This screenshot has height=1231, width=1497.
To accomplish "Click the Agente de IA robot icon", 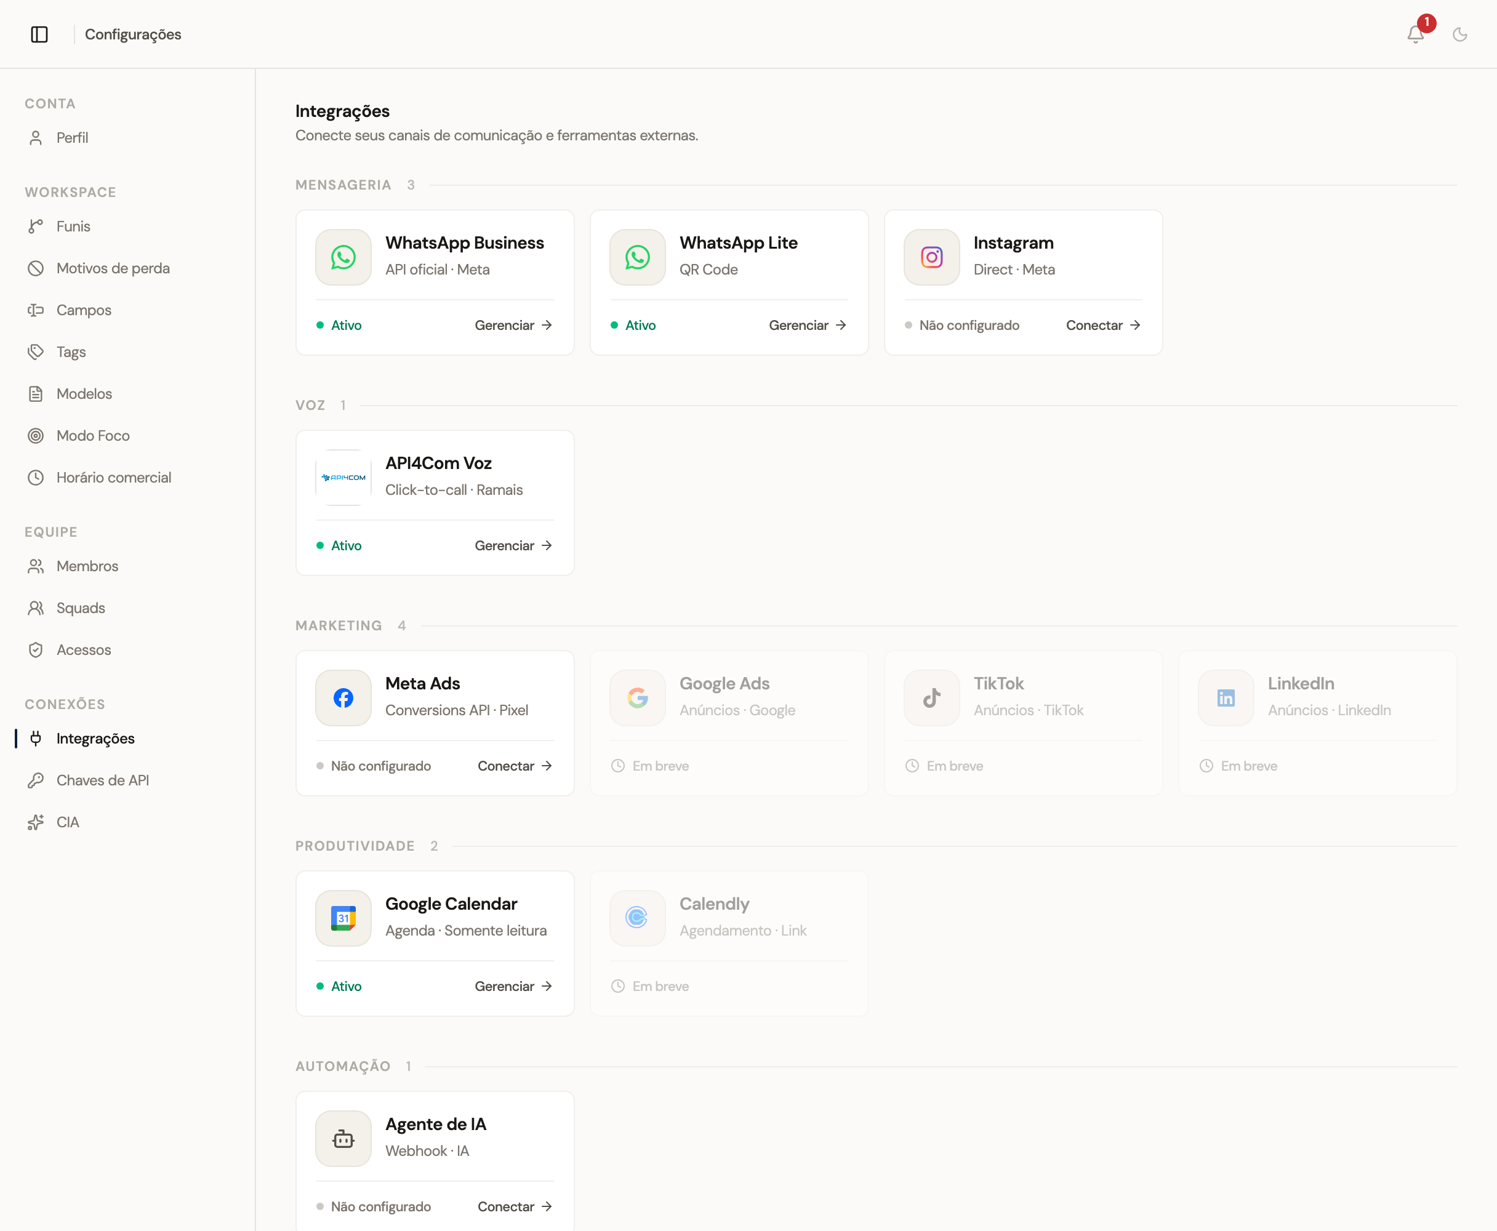I will click(x=343, y=1139).
